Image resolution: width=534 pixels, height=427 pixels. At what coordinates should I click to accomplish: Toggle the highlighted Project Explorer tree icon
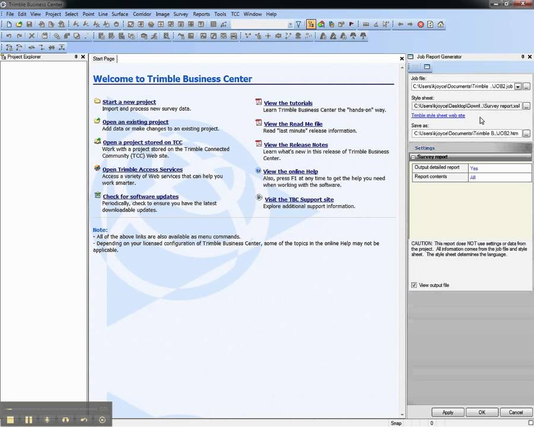[x=310, y=24]
